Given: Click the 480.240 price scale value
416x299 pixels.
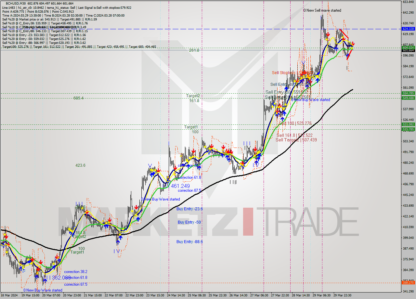Looking at the screenshot, I should coord(408,163).
